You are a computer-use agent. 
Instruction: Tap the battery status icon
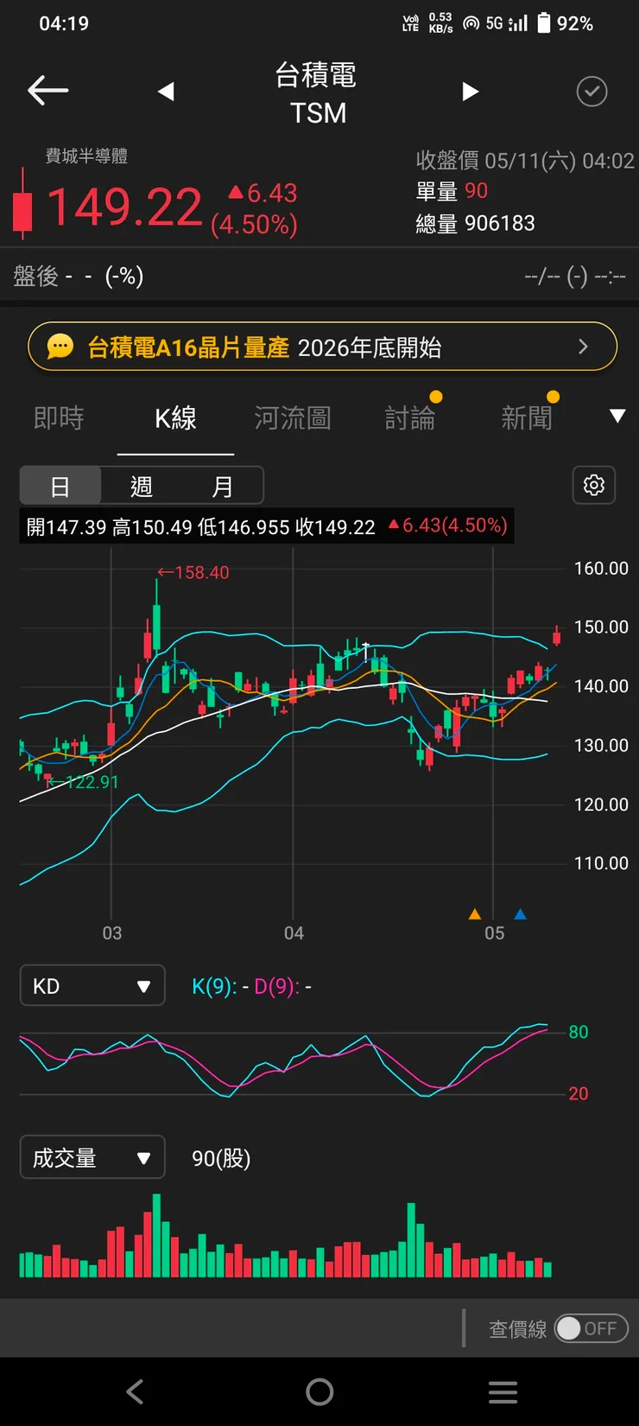544,22
